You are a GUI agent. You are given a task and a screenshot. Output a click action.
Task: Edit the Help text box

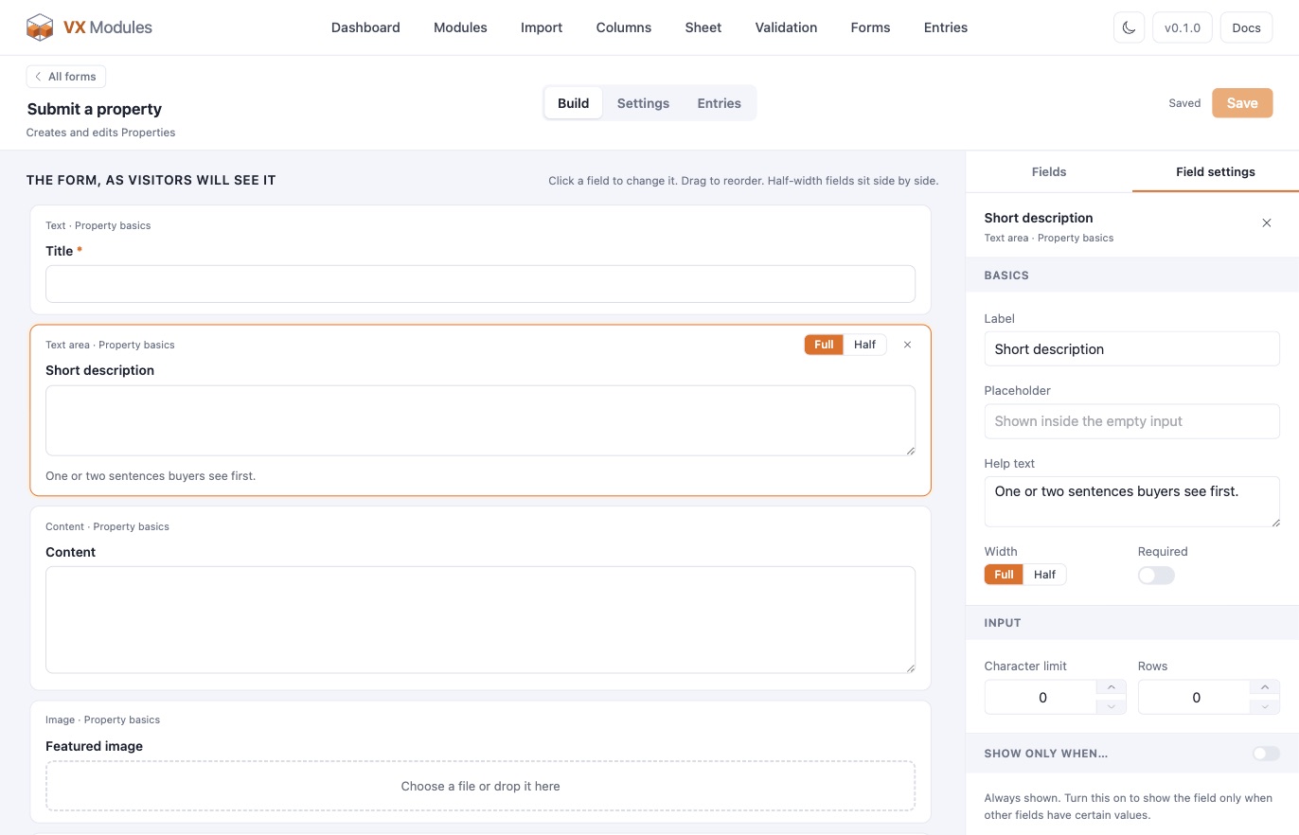click(1132, 502)
